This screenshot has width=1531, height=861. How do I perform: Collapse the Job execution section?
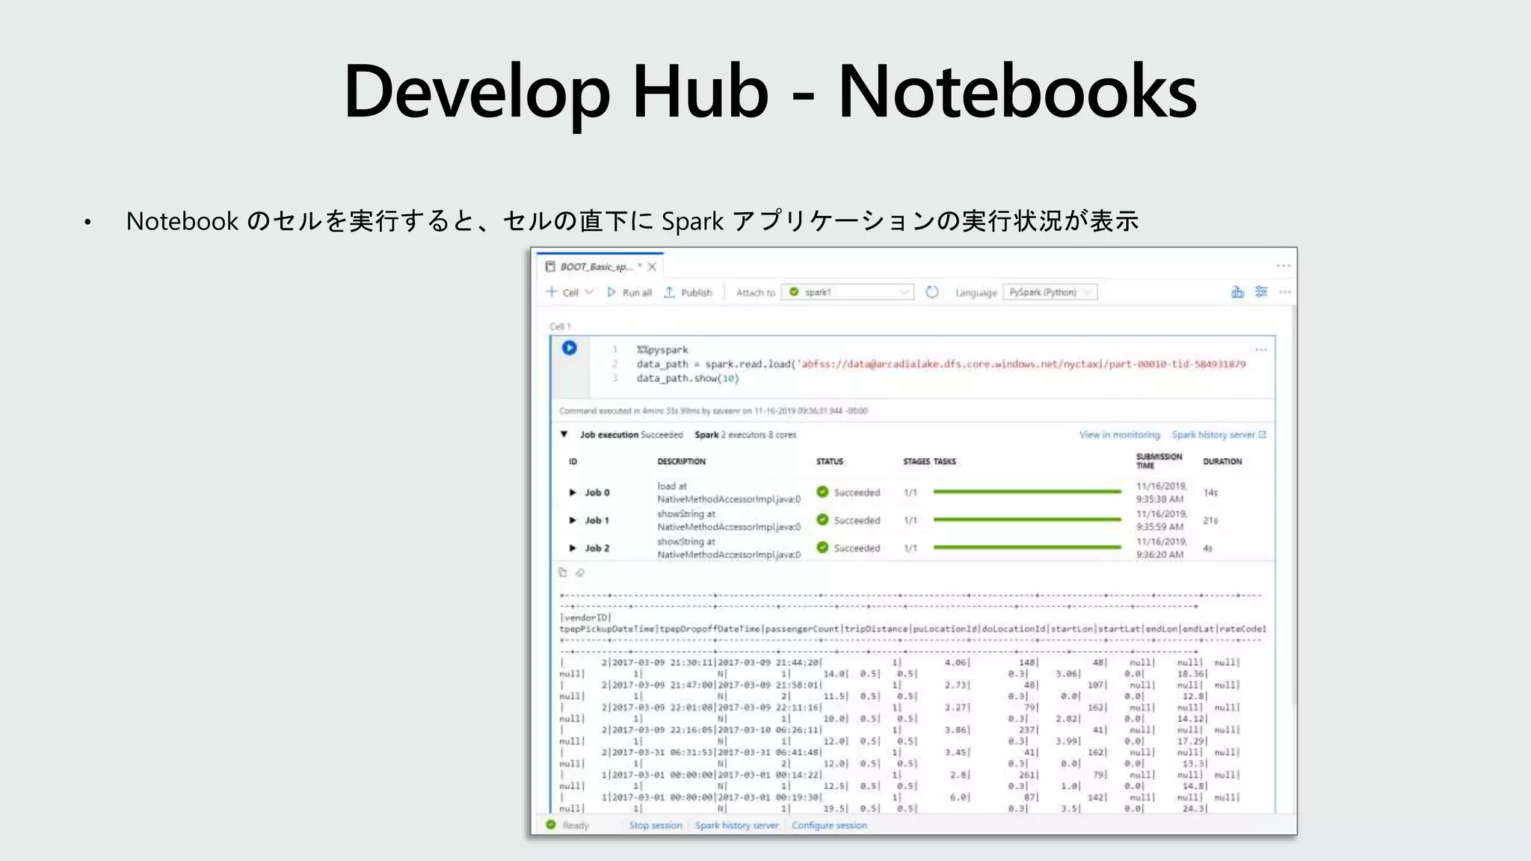click(x=564, y=434)
